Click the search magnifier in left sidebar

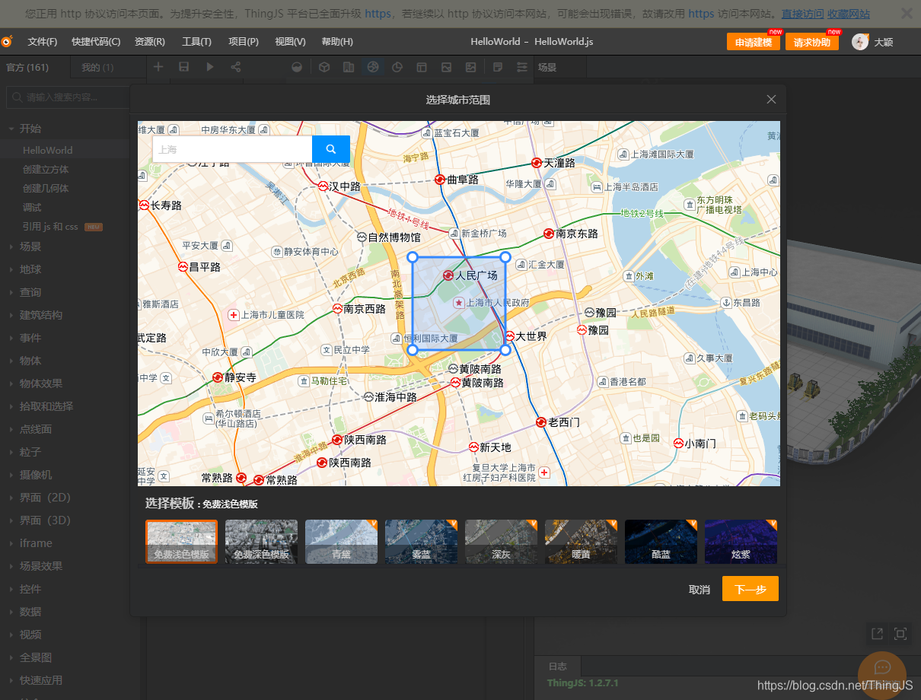17,97
